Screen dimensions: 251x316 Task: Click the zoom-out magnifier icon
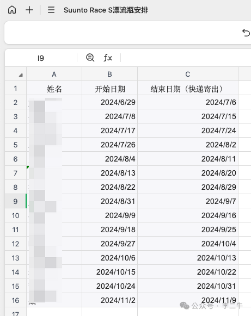point(90,58)
